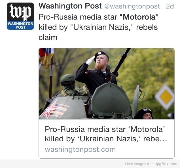
Task: Click 'Host images free' footer text
Action: (139, 164)
